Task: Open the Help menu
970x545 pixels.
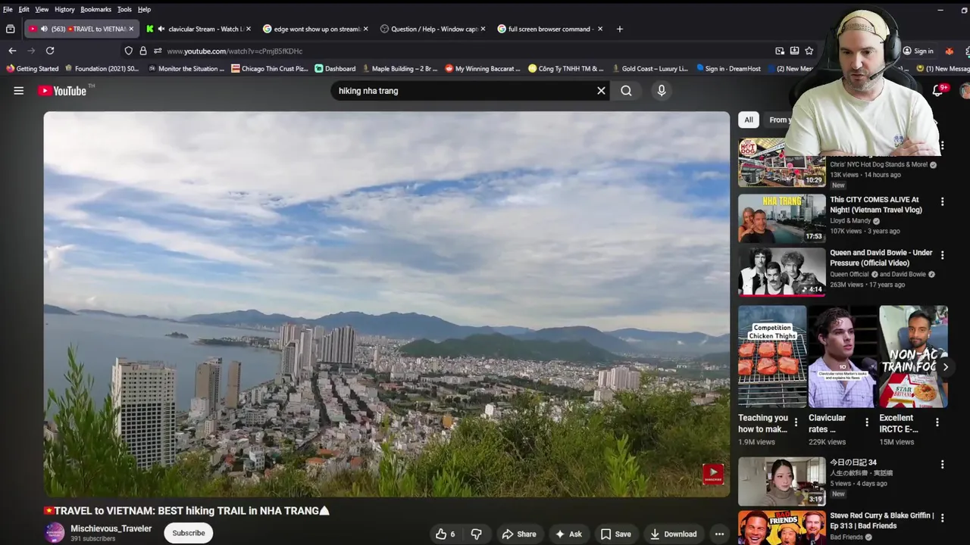Action: [x=144, y=9]
